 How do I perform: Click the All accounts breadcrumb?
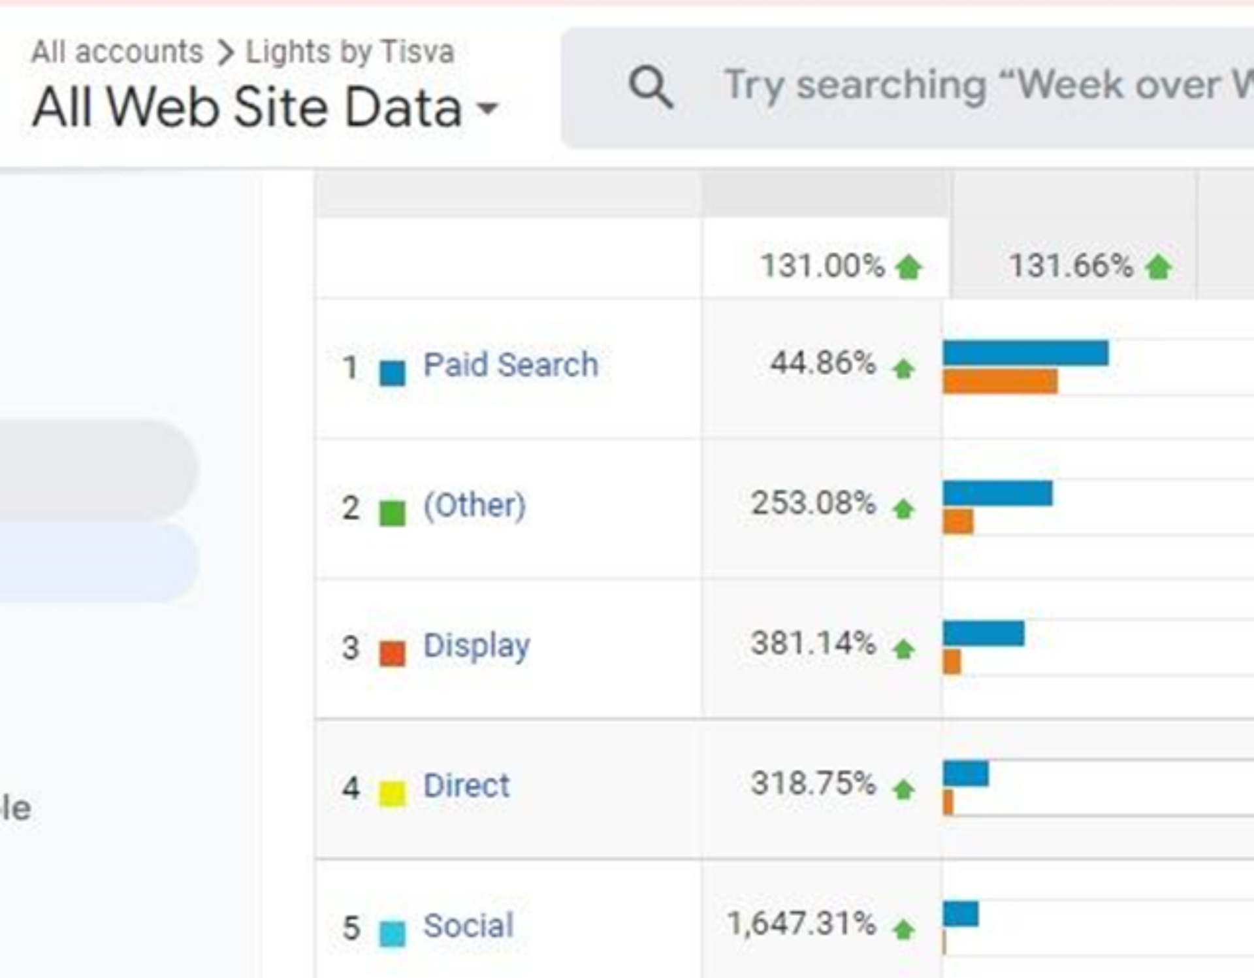(118, 52)
